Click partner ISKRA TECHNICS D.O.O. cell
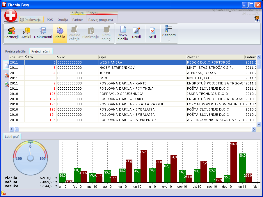Screen dimensions: 263x197 pos(215,94)
